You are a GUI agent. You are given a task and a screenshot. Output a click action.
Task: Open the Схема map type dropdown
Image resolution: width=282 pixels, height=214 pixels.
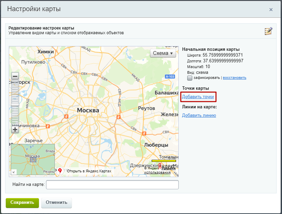point(163,53)
